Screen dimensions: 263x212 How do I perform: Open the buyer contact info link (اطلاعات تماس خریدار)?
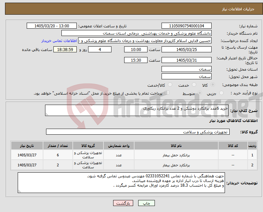[59, 41]
